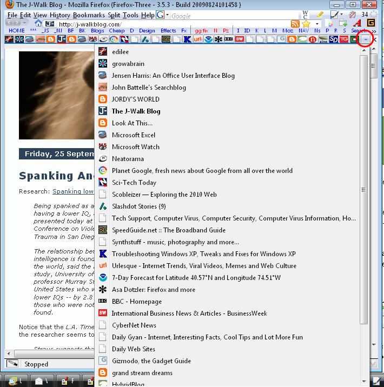Screen dimensions: 384x387
Task: Click into the Google search box
Action: (x=235, y=16)
